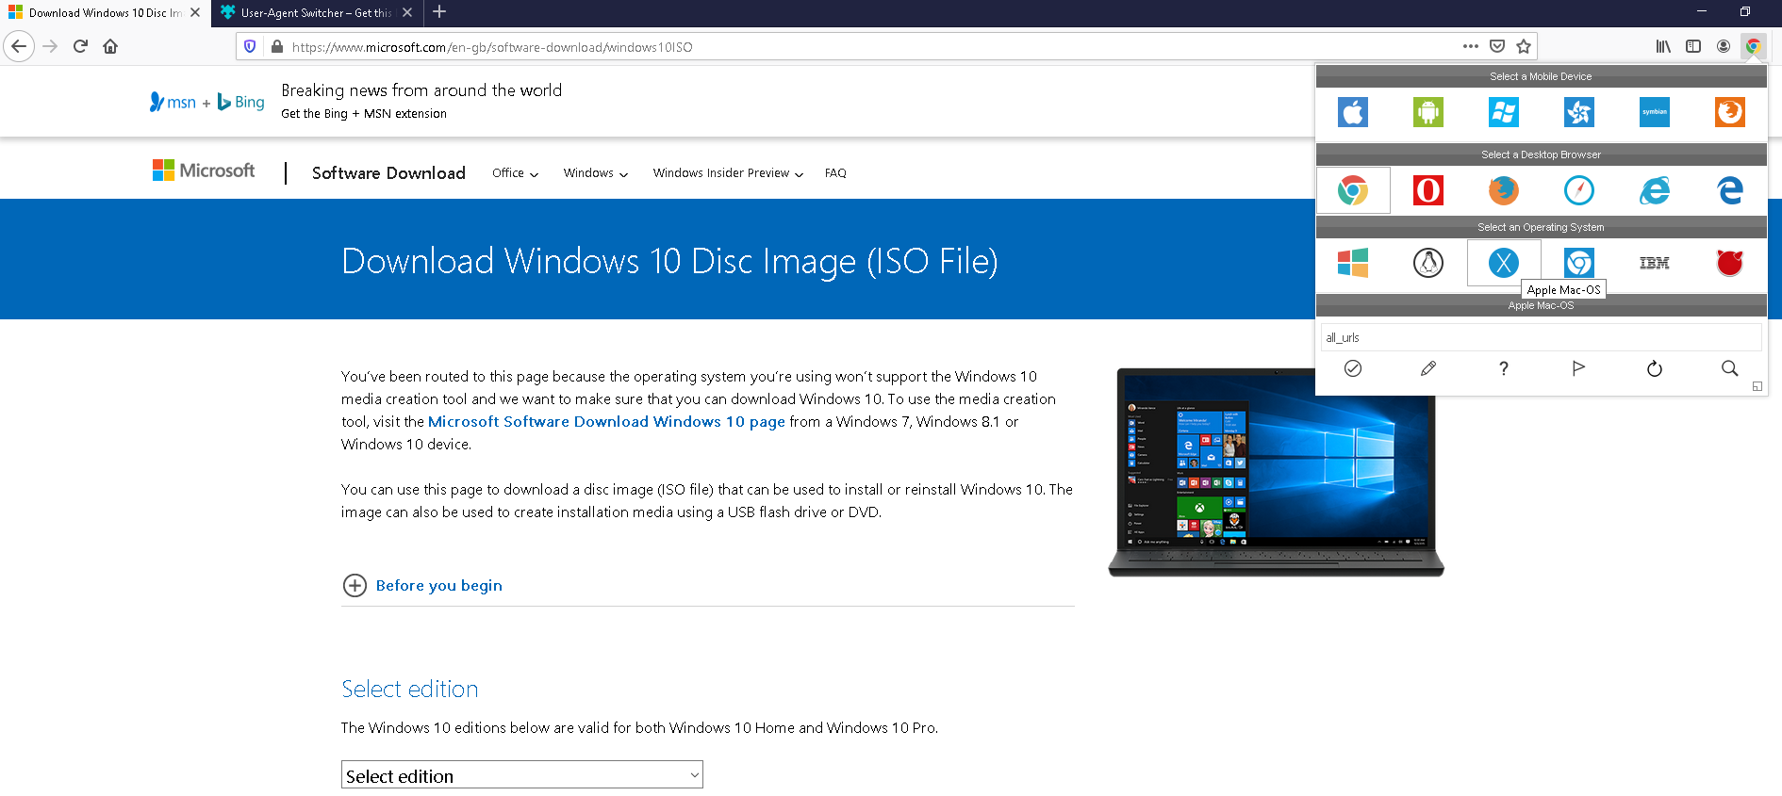1782x796 pixels.
Task: Select the Firefox OS mobile device icon
Action: 1730,112
